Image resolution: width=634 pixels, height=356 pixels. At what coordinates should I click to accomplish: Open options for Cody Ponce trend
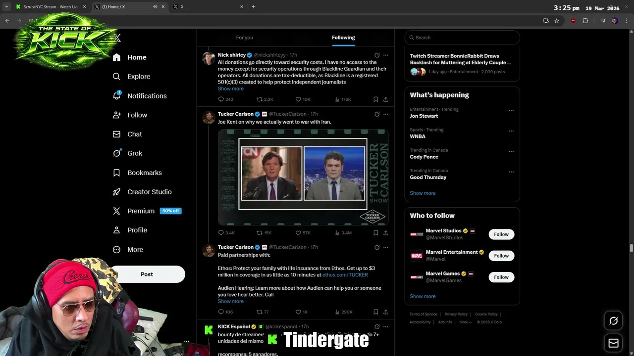click(511, 152)
